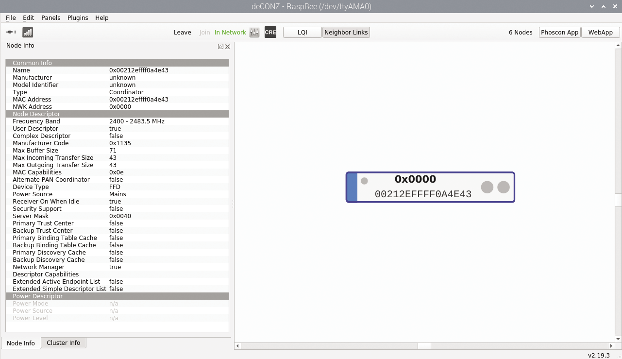The height and width of the screenshot is (359, 622).
Task: Click the device connect plug icon
Action: click(x=11, y=32)
